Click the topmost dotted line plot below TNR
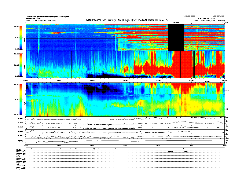Viewport: 242px width, 187px height. pos(125,119)
